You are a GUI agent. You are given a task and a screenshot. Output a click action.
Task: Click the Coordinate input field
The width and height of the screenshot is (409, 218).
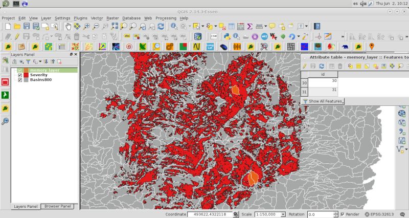(210, 214)
